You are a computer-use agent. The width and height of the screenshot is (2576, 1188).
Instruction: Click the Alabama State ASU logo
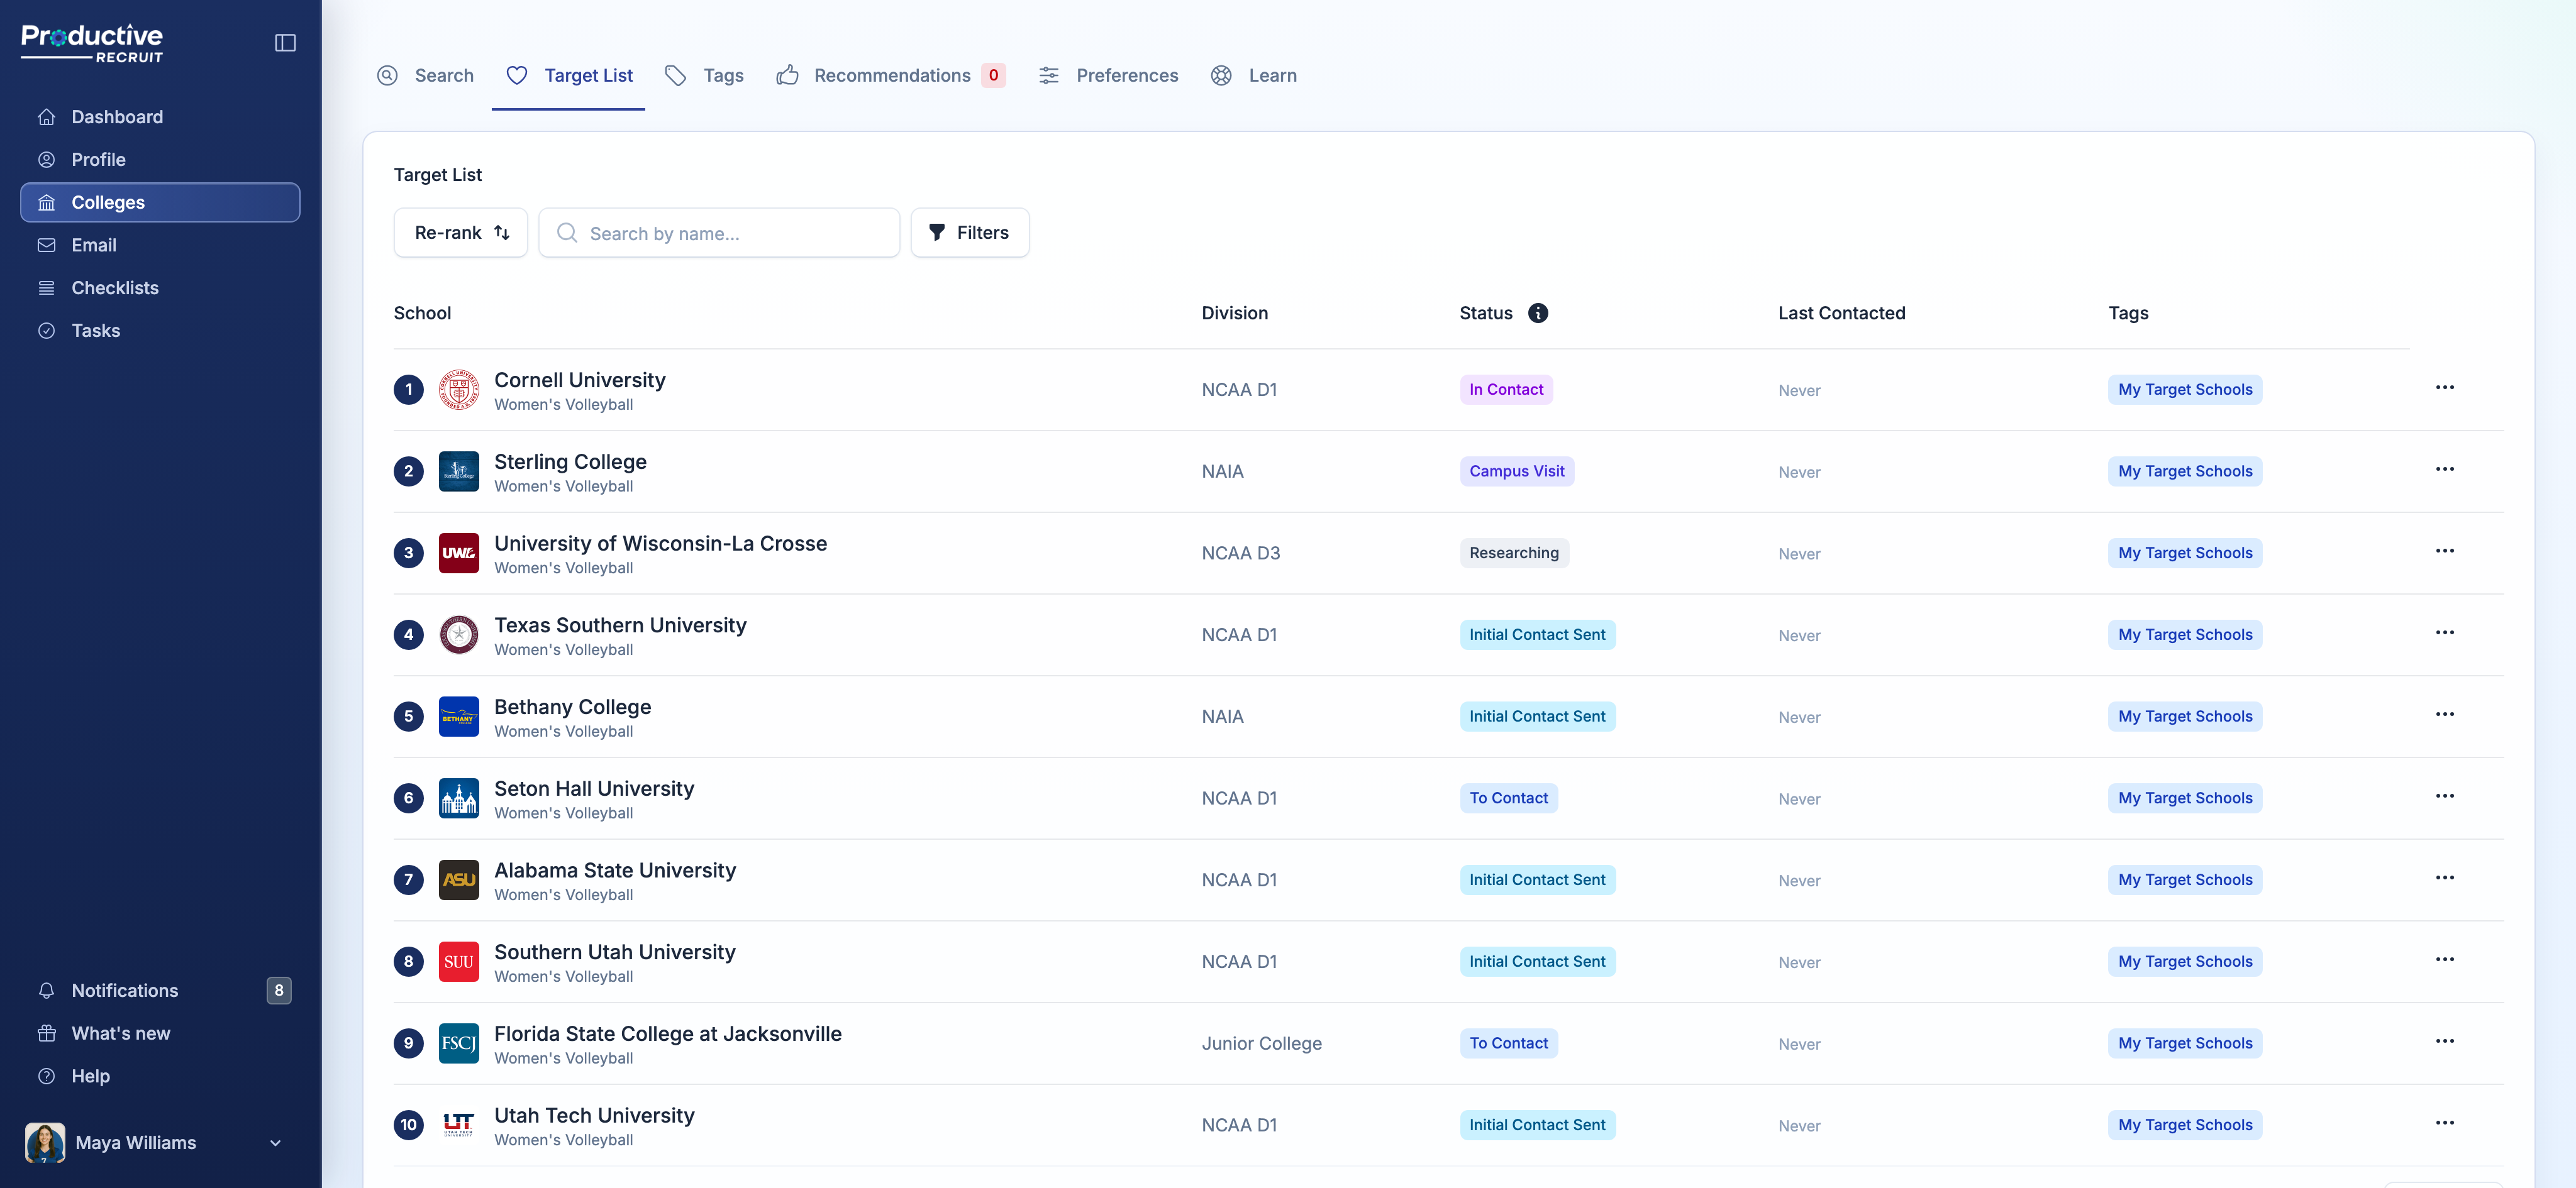click(x=459, y=880)
